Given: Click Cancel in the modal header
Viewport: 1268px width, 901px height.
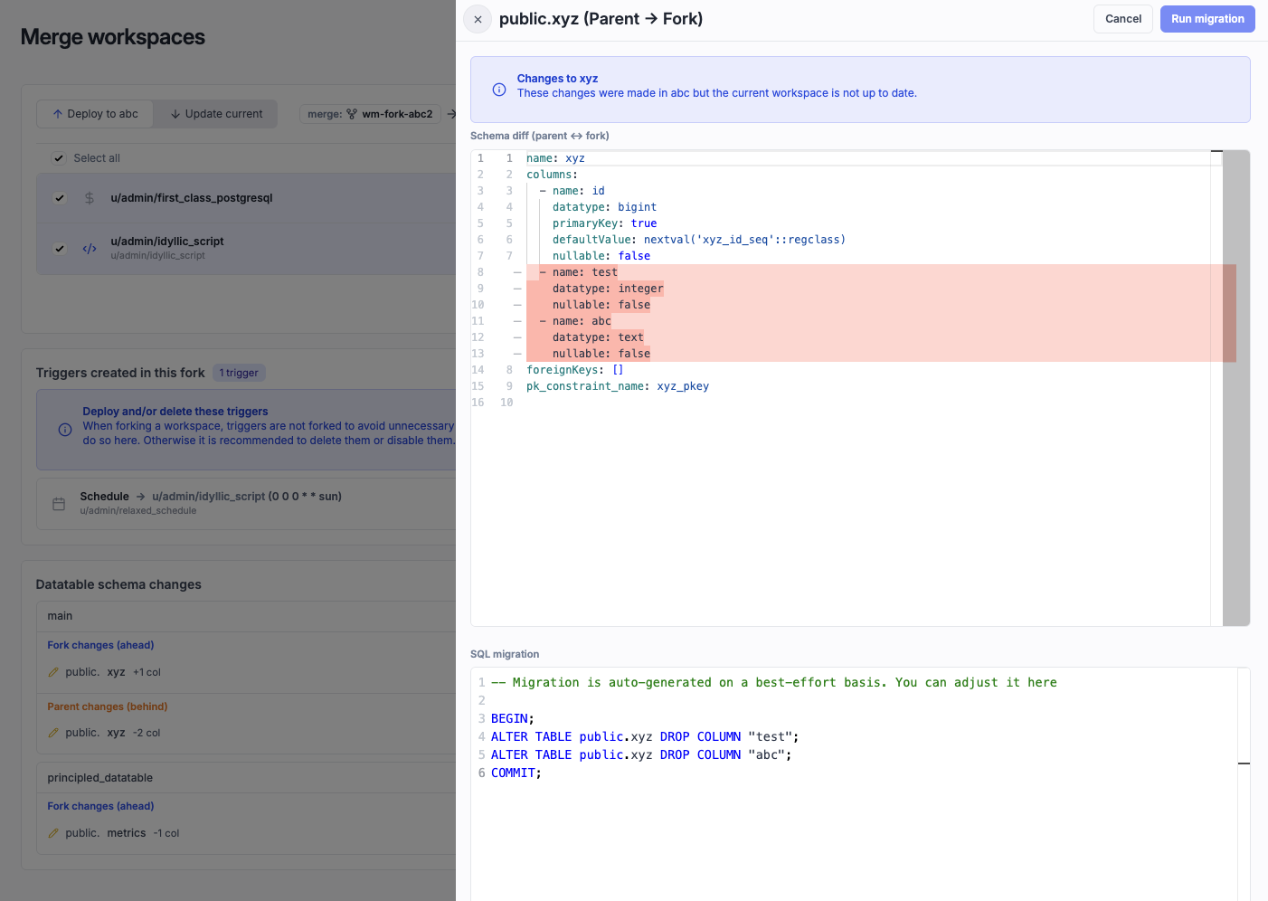Looking at the screenshot, I should [x=1122, y=18].
